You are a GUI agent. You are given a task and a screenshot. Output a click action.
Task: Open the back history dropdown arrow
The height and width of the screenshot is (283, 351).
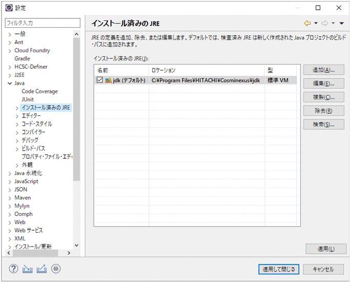(316, 23)
